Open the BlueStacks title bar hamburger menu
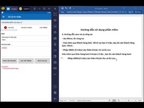Image resolution: width=144 pixels, height=108 pixels. click(x=34, y=9)
